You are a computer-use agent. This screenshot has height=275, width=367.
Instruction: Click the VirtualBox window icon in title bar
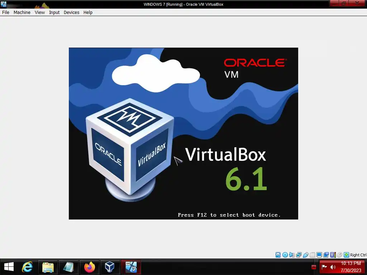[4, 4]
